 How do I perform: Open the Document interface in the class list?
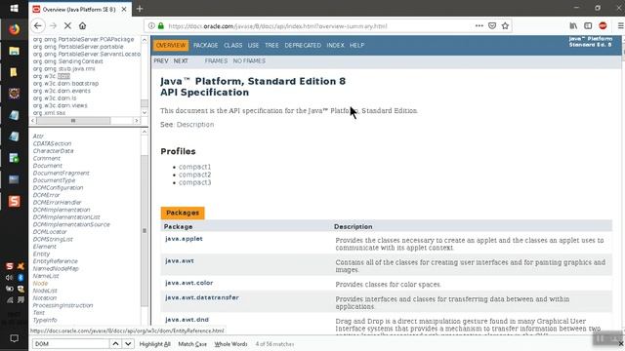[48, 166]
